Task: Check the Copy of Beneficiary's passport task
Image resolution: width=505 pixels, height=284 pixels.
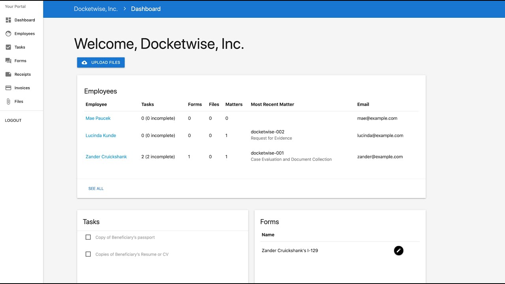Action: click(x=88, y=237)
